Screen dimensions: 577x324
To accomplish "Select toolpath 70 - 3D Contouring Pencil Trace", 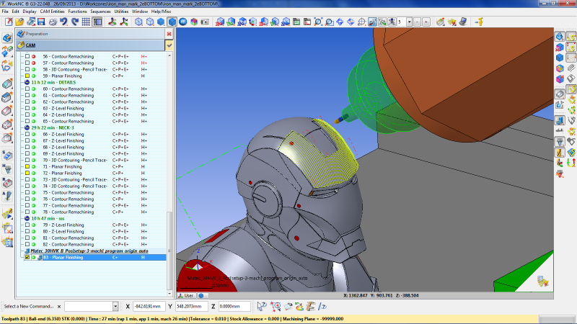I will pos(74,160).
